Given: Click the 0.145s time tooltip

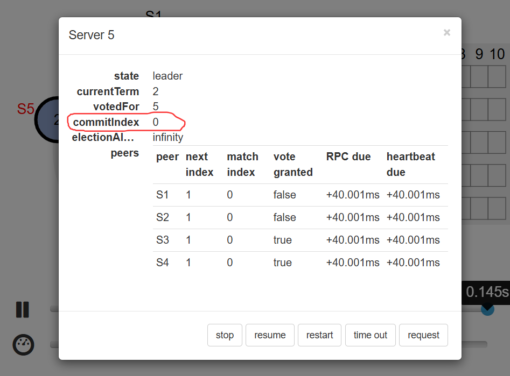Looking at the screenshot, I should point(486,292).
